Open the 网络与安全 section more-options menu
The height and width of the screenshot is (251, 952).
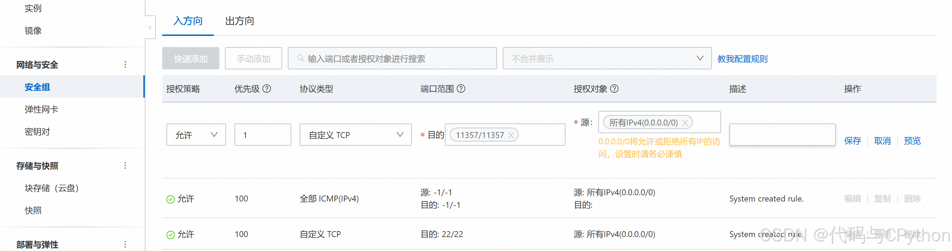(x=125, y=64)
